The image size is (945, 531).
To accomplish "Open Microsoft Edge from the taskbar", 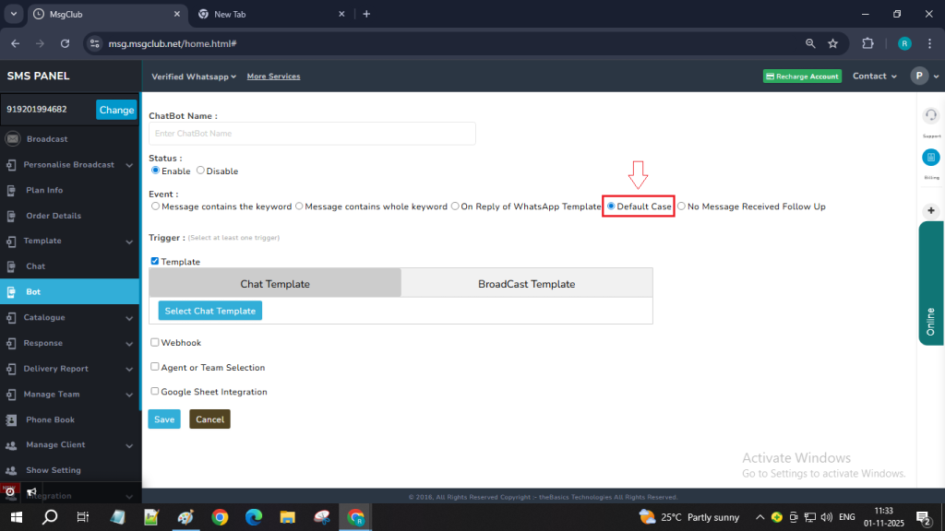I will click(x=254, y=517).
